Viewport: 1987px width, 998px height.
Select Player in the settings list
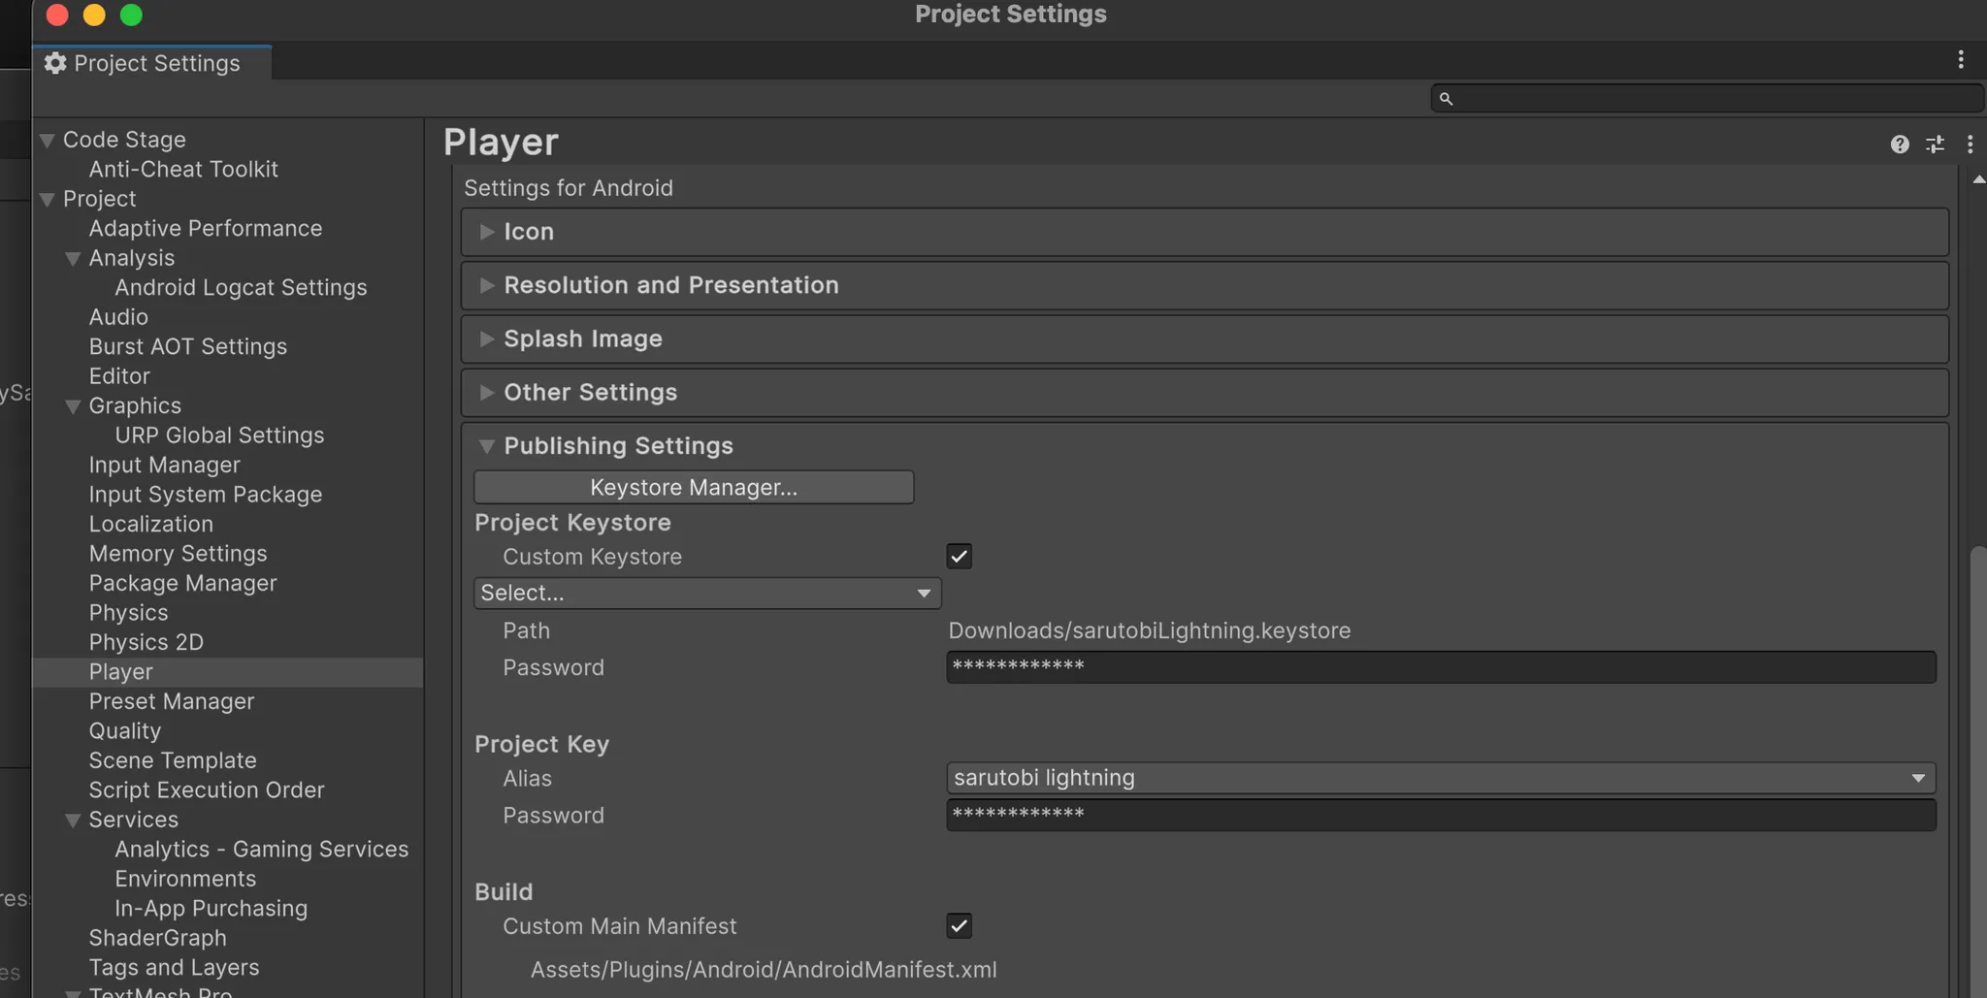(228, 672)
